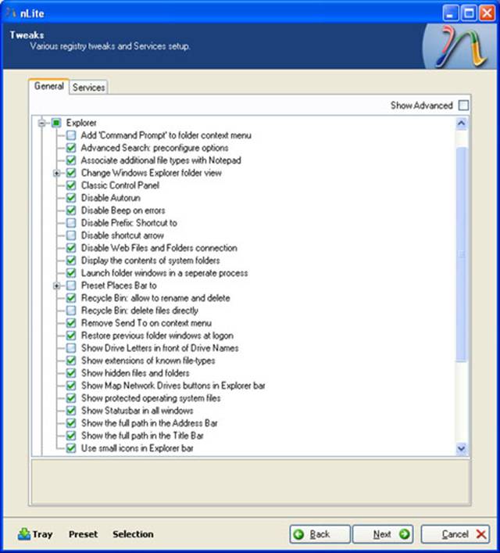Click green arrow icon on Back button
The height and width of the screenshot is (553, 500).
300,534
